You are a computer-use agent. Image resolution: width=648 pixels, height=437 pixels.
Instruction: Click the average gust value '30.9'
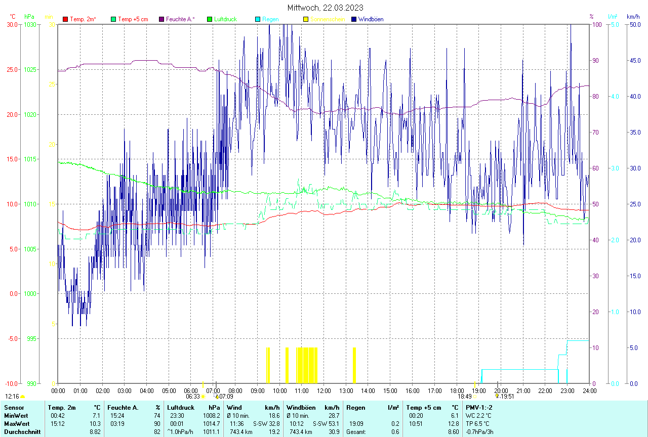pyautogui.click(x=333, y=431)
